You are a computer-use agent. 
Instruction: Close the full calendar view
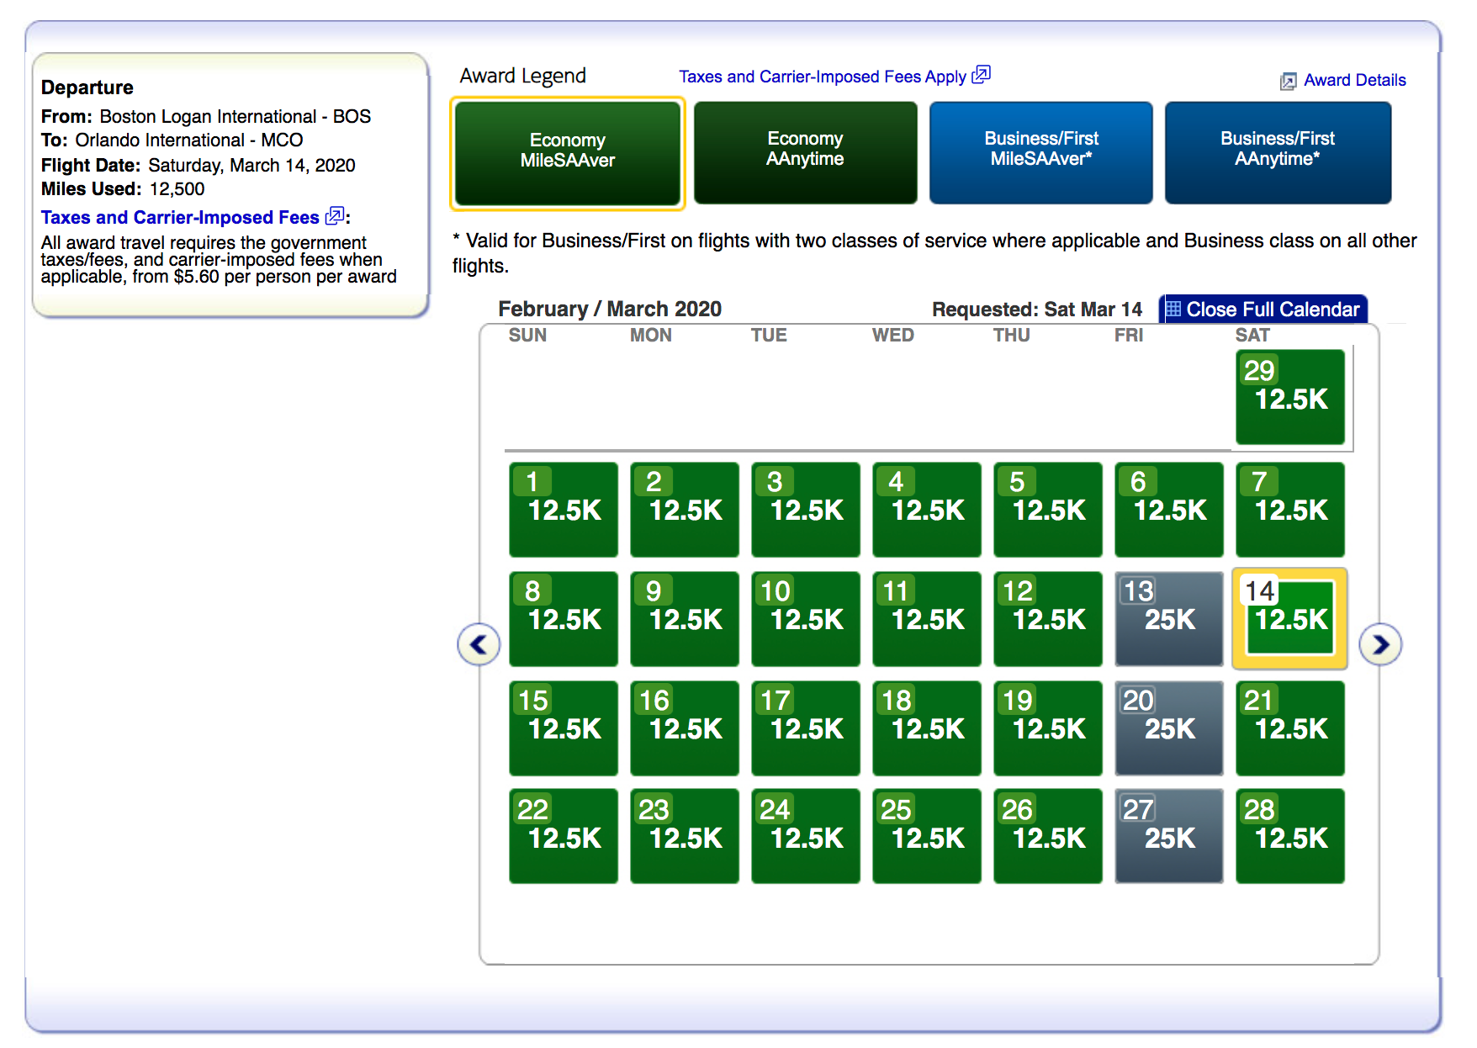[x=1272, y=310]
